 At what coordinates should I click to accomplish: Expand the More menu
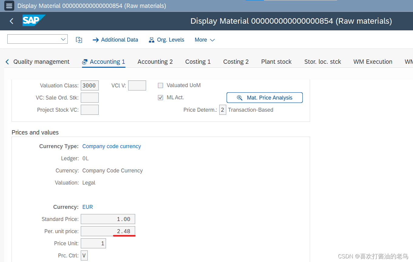pos(205,40)
